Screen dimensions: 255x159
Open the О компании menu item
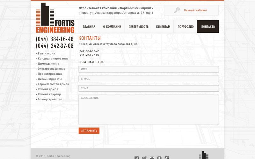point(112,27)
